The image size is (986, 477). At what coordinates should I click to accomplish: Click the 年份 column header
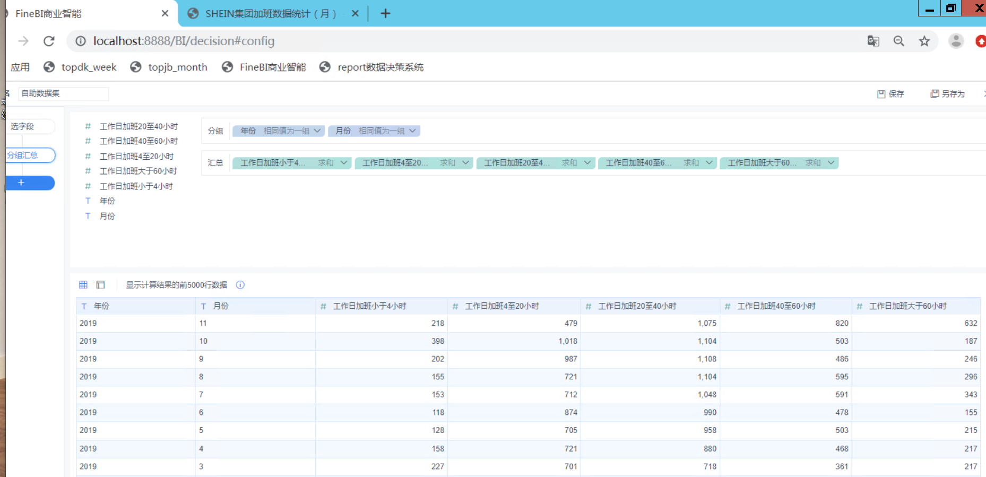tap(136, 306)
